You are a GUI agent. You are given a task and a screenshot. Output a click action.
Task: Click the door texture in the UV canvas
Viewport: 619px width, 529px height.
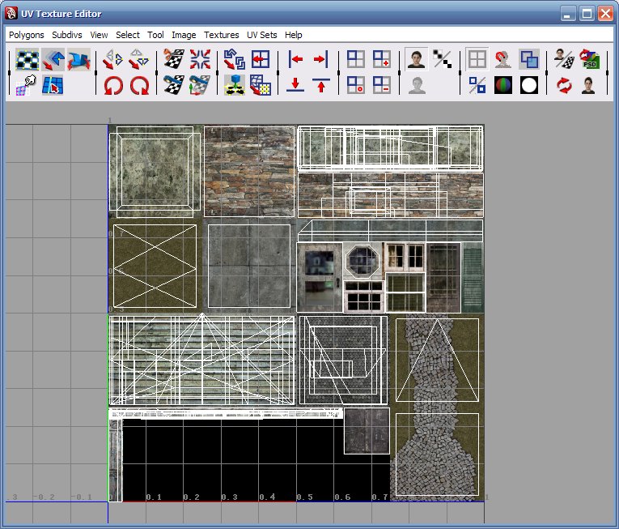[x=319, y=278]
